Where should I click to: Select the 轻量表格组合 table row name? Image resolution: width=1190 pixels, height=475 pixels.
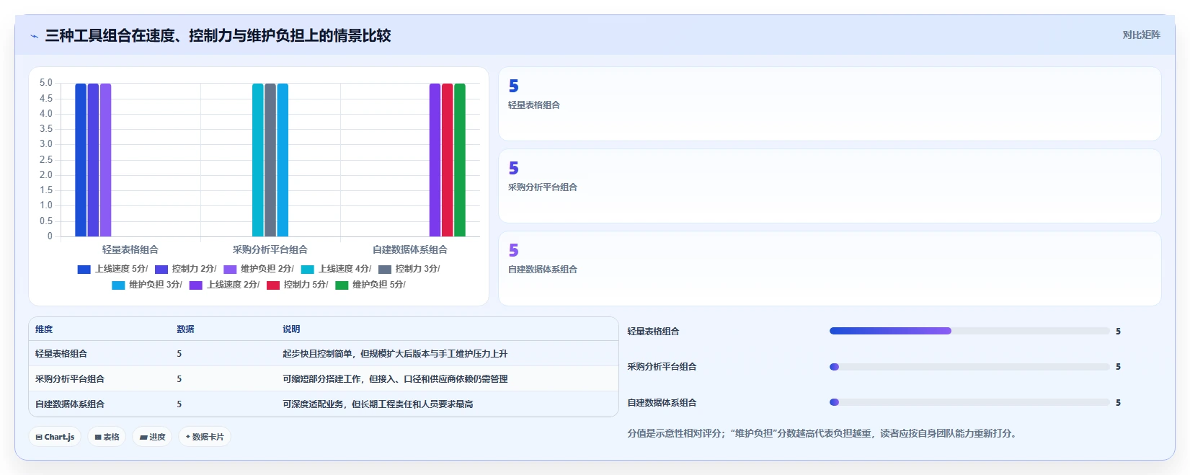click(61, 354)
